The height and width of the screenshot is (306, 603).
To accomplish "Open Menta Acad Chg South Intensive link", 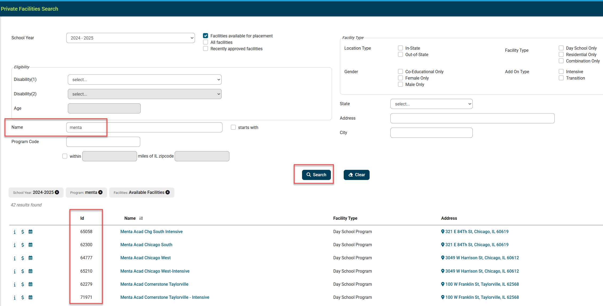I will click(x=151, y=232).
